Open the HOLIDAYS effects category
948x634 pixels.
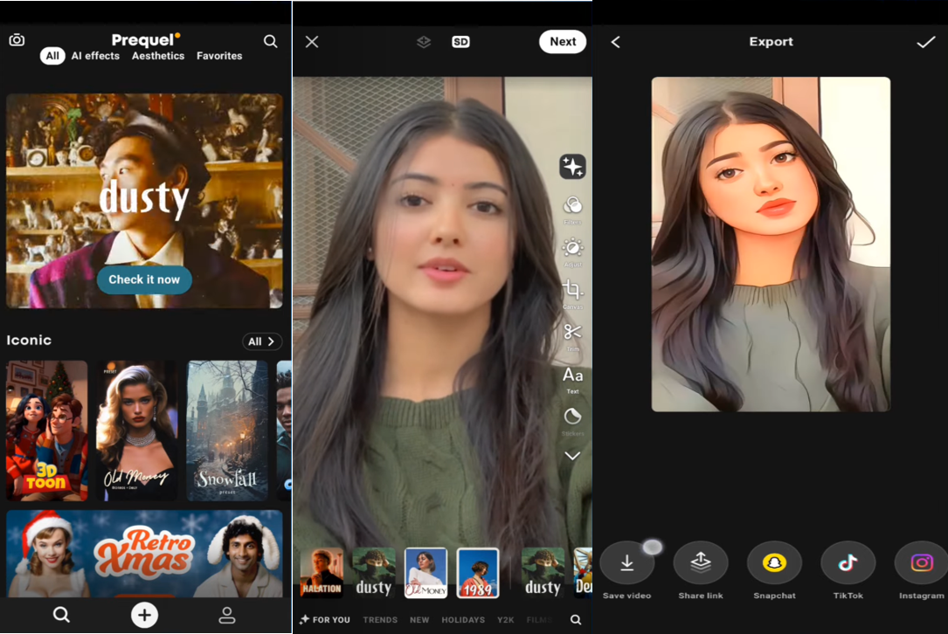click(463, 619)
